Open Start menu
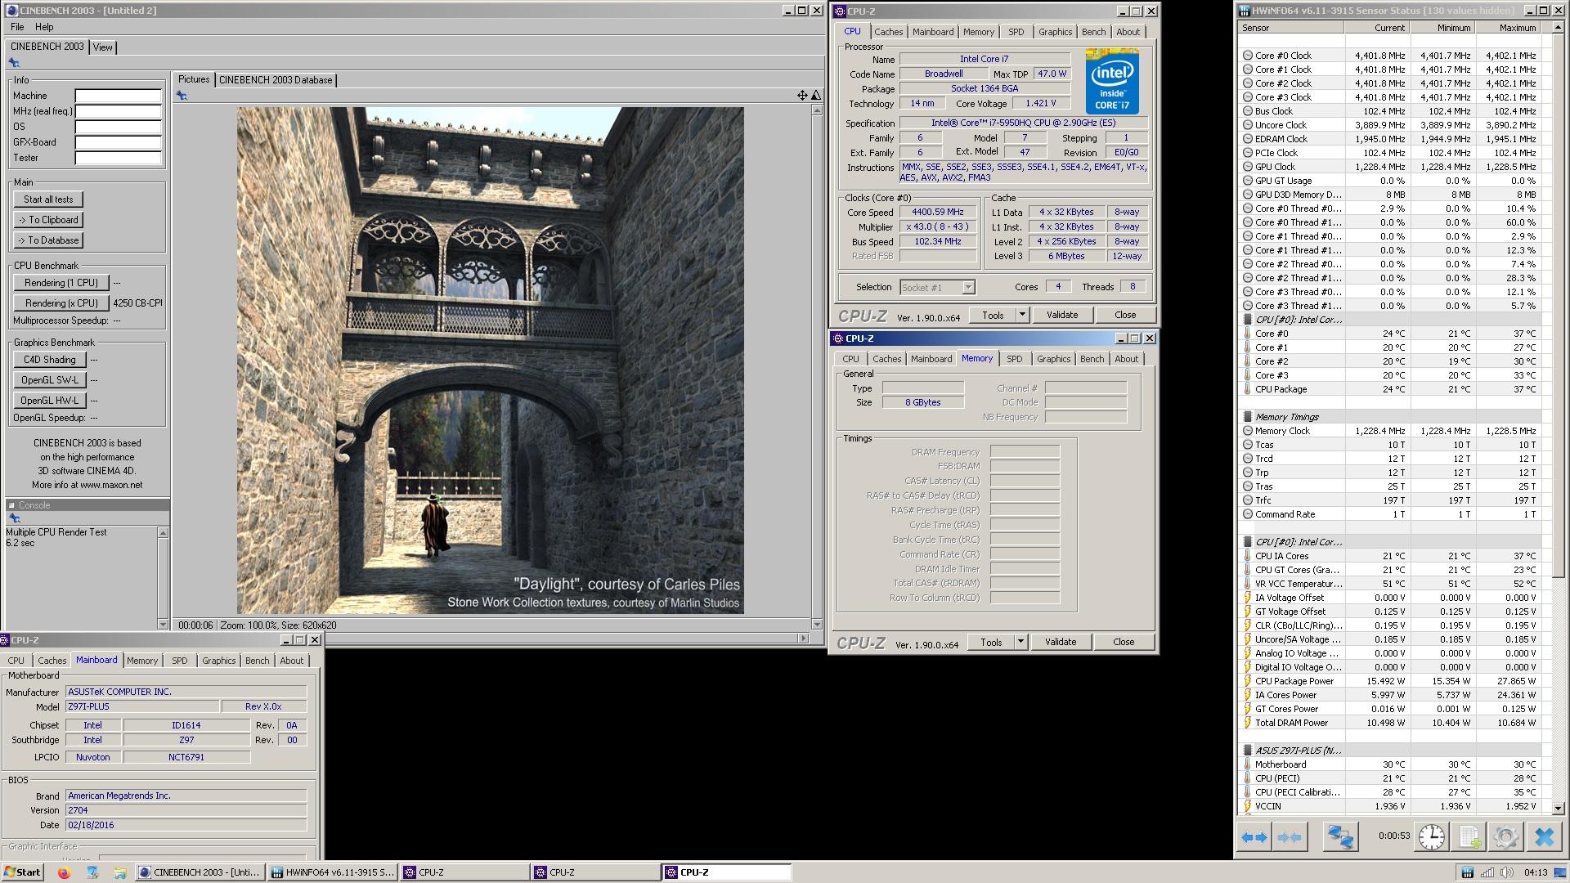 click(22, 872)
